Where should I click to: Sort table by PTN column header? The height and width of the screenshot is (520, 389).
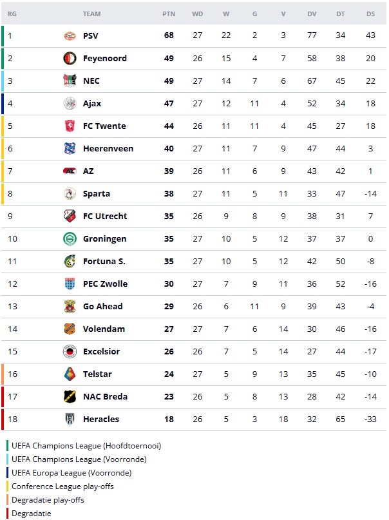(x=169, y=14)
